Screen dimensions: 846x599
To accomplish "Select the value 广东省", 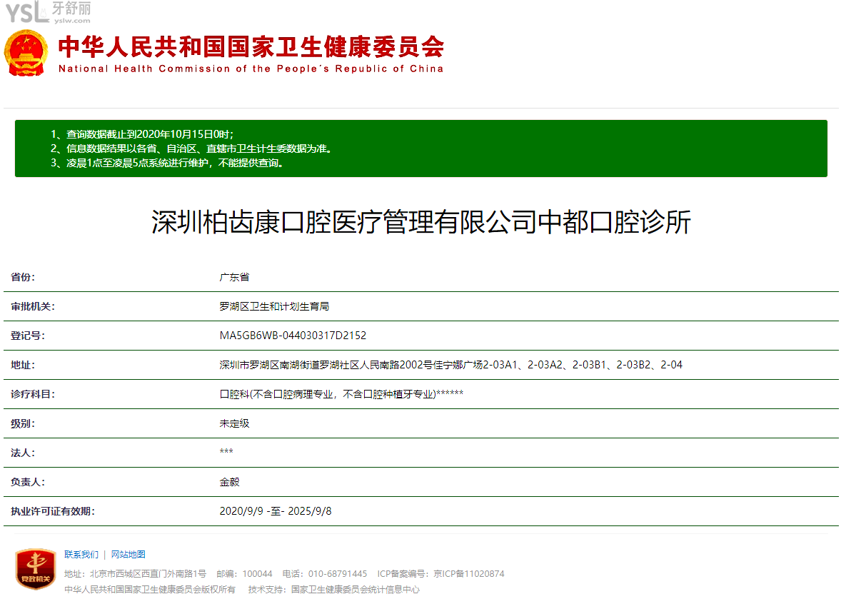I will pos(234,277).
